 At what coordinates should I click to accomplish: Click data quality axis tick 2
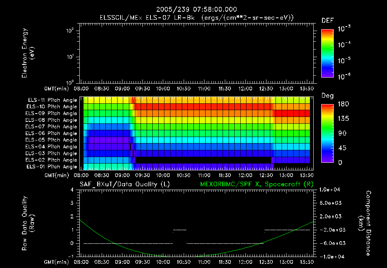[72, 216]
